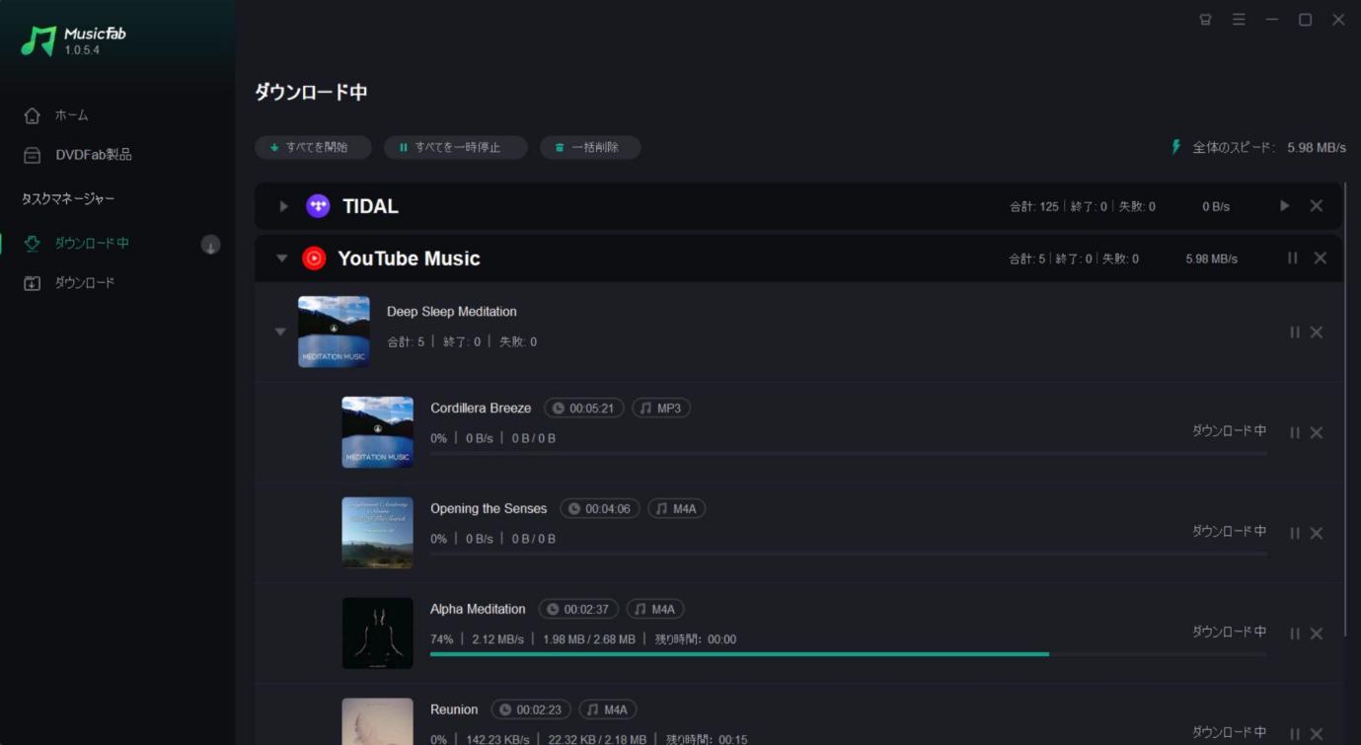Click the 00:05:21 duration tag

[583, 409]
